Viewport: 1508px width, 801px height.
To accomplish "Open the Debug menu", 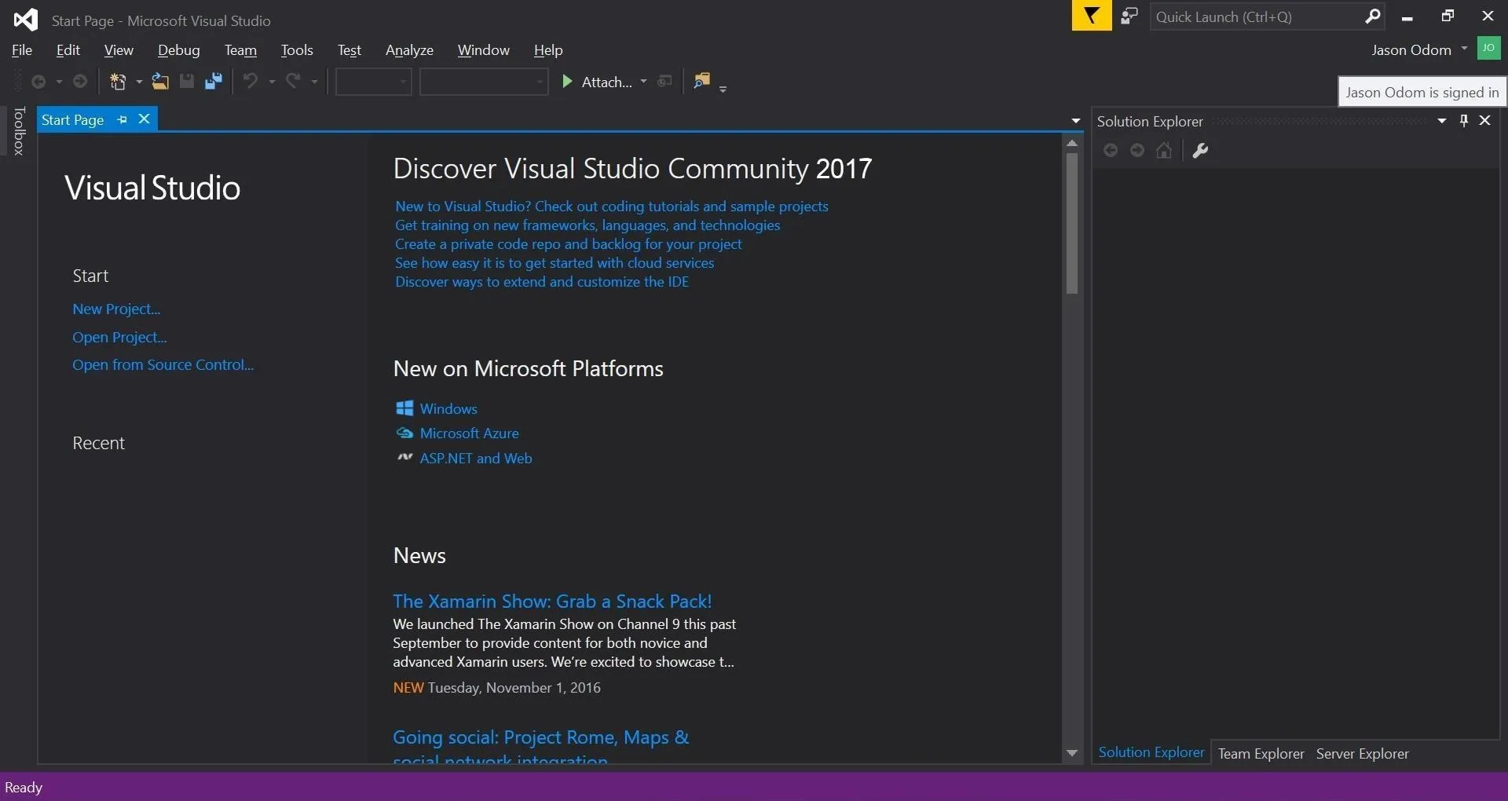I will tap(179, 50).
